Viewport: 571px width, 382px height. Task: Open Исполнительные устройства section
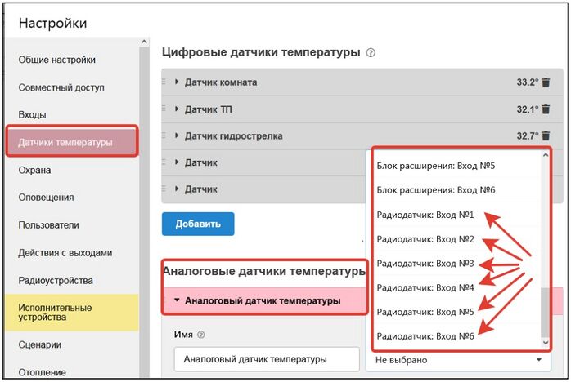[x=72, y=313]
